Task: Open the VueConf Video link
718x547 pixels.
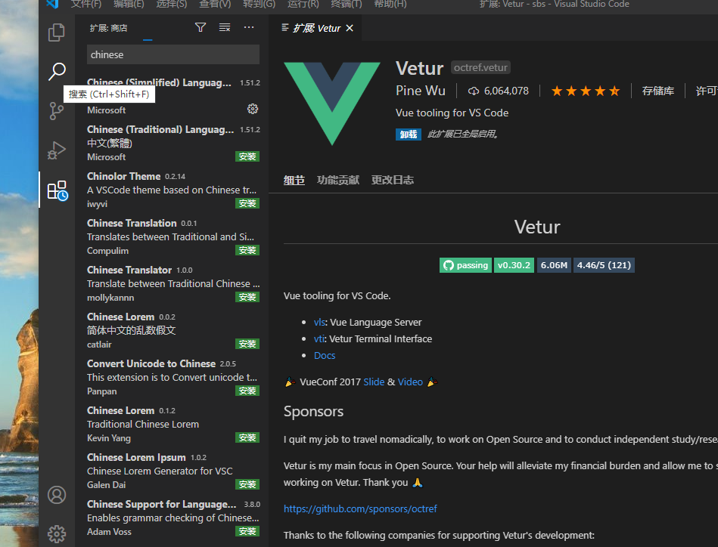Action: coord(410,382)
